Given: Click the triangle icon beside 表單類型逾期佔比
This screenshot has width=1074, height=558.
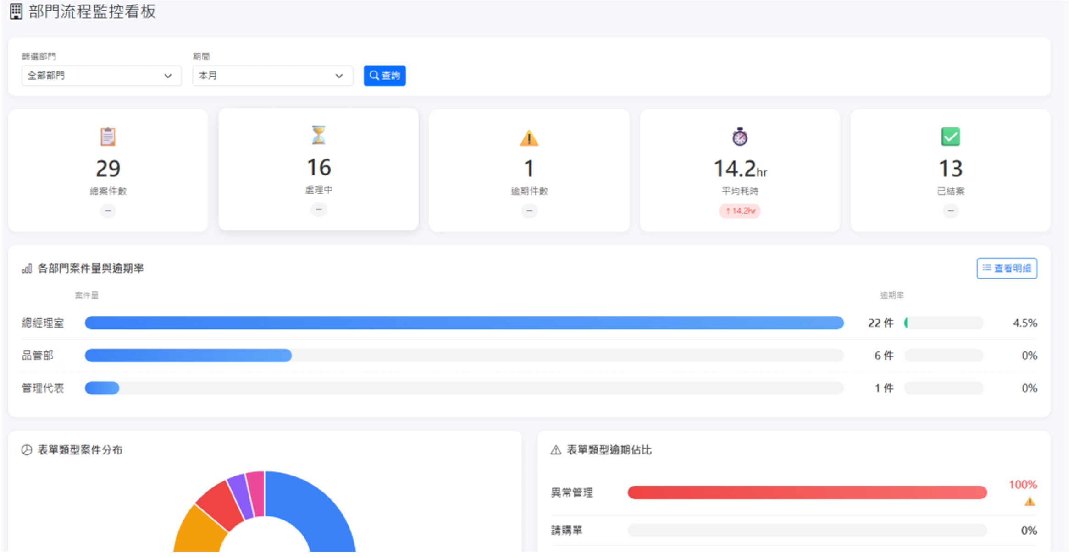Looking at the screenshot, I should (555, 450).
